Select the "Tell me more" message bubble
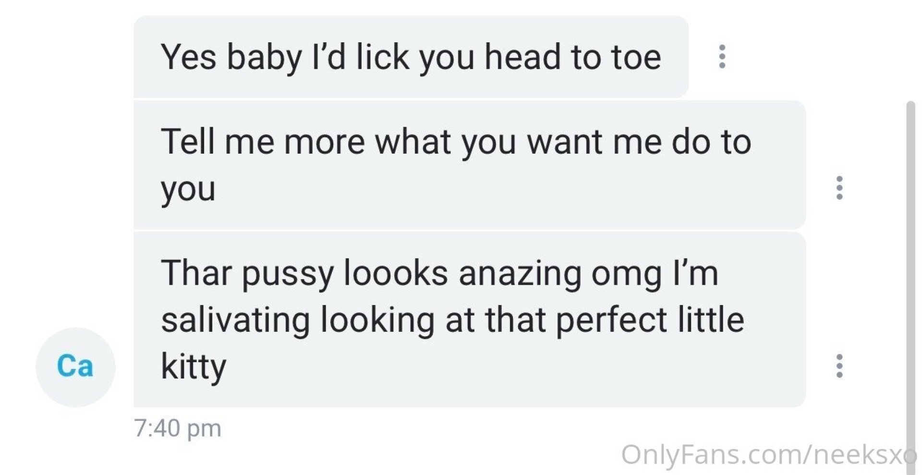Image resolution: width=922 pixels, height=475 pixels. tap(470, 165)
